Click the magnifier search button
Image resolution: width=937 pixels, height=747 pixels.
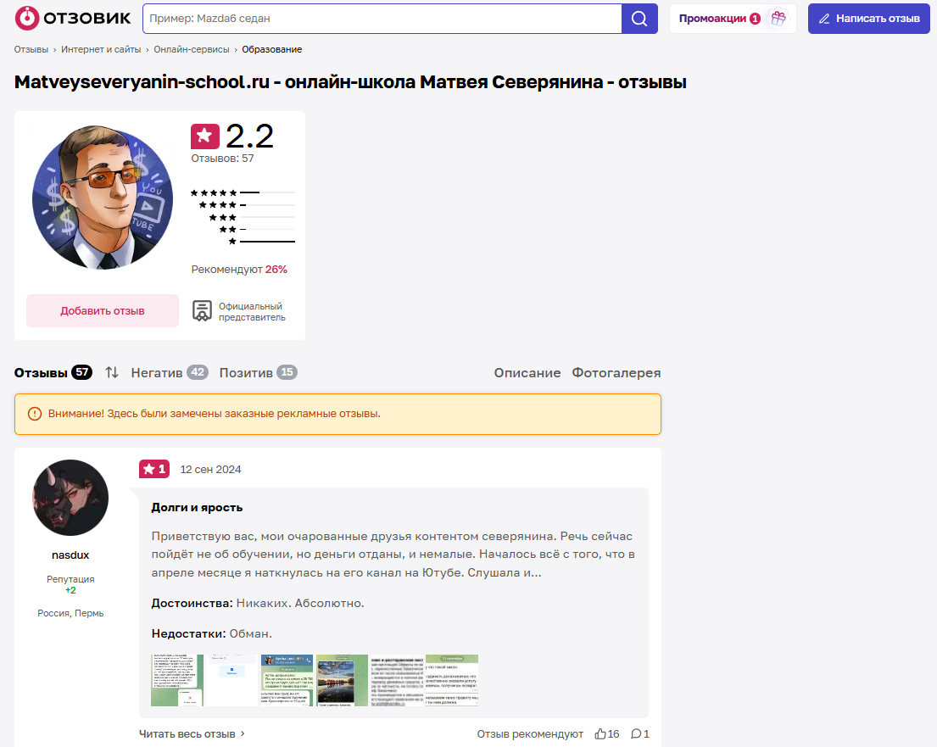point(639,19)
